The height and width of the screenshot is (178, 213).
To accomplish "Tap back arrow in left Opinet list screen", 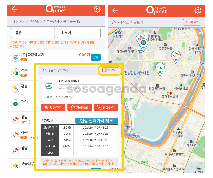I will [x=15, y=9].
